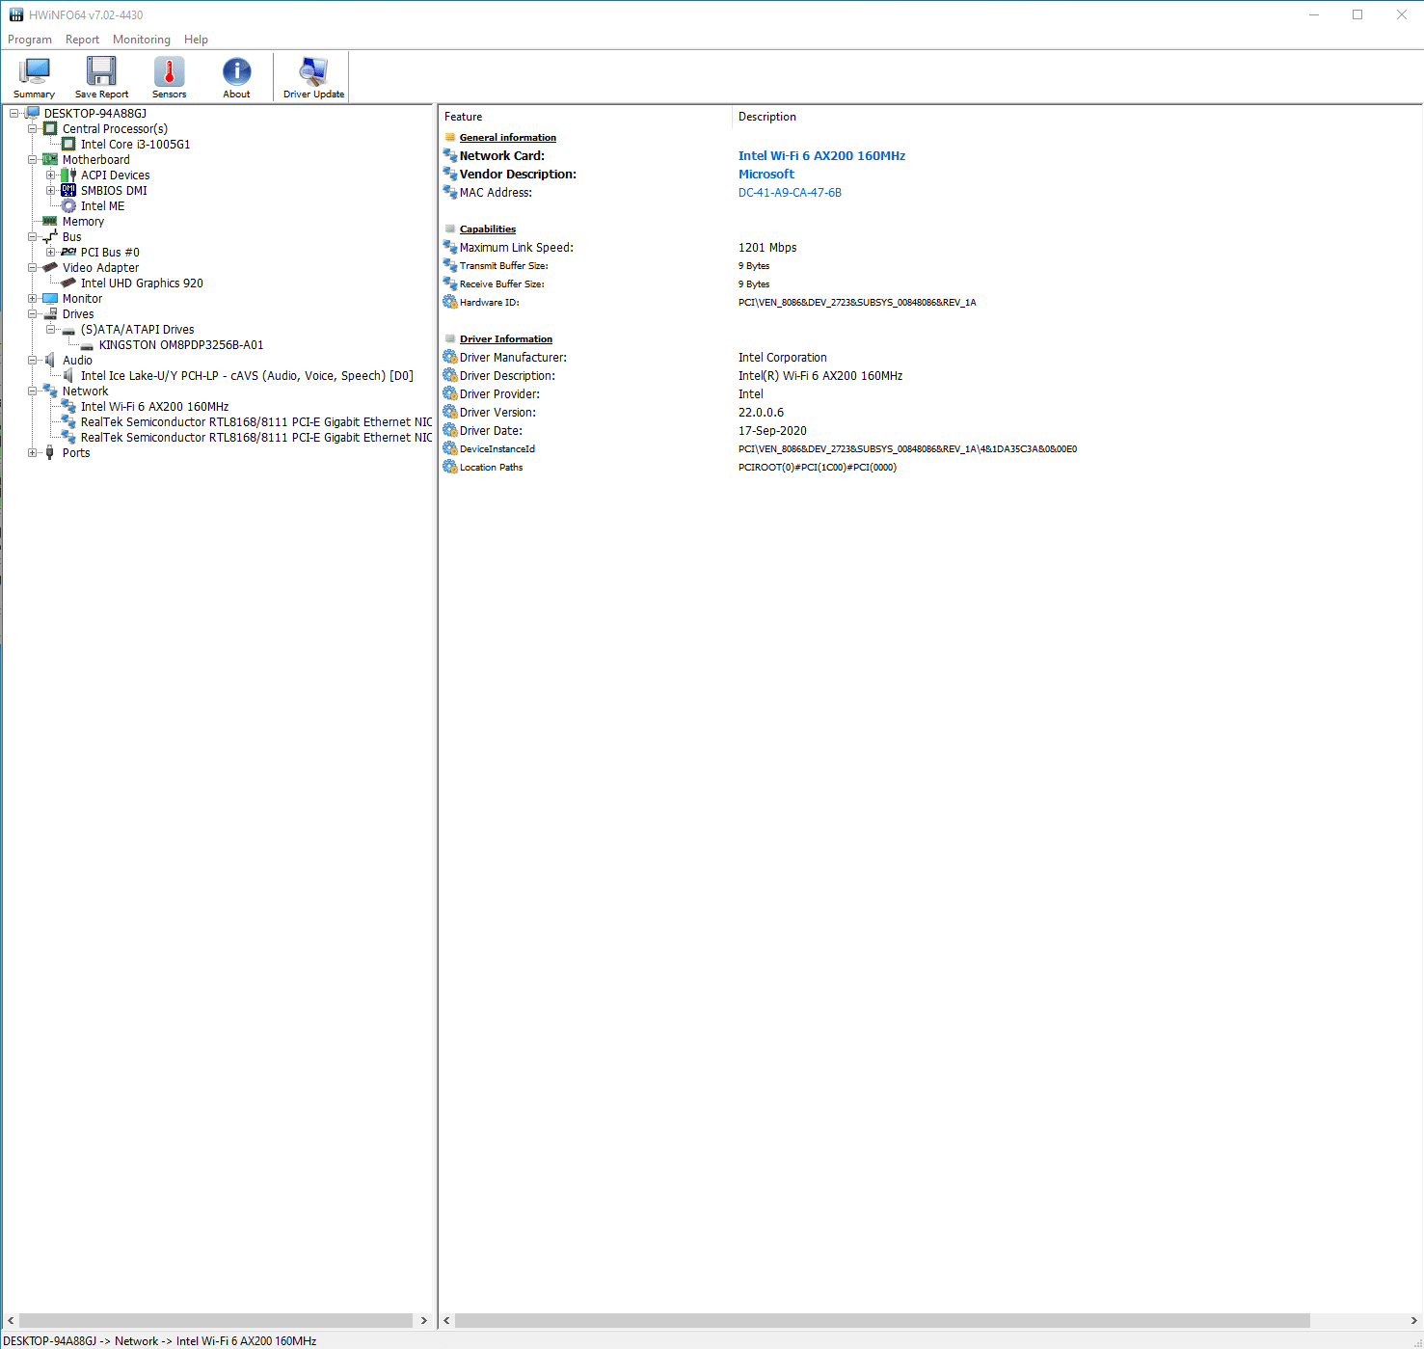Expand the PCI Bus #0 node
Screen dimensions: 1424x1349
click(x=50, y=252)
